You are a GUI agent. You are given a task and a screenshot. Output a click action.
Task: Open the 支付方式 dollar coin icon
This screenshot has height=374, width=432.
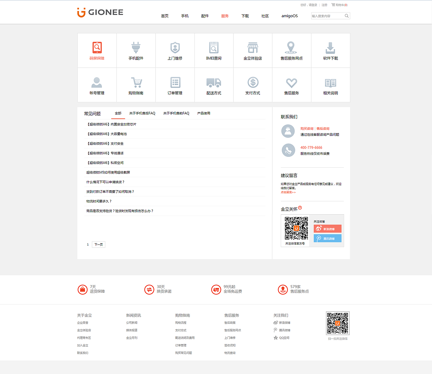253,82
